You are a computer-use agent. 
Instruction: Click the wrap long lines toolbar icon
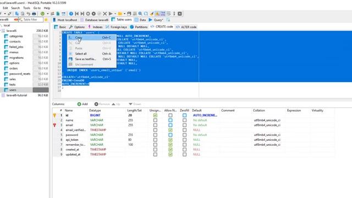coord(169,14)
